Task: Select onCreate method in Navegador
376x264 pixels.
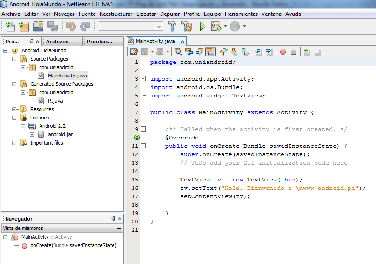Action: (73, 245)
